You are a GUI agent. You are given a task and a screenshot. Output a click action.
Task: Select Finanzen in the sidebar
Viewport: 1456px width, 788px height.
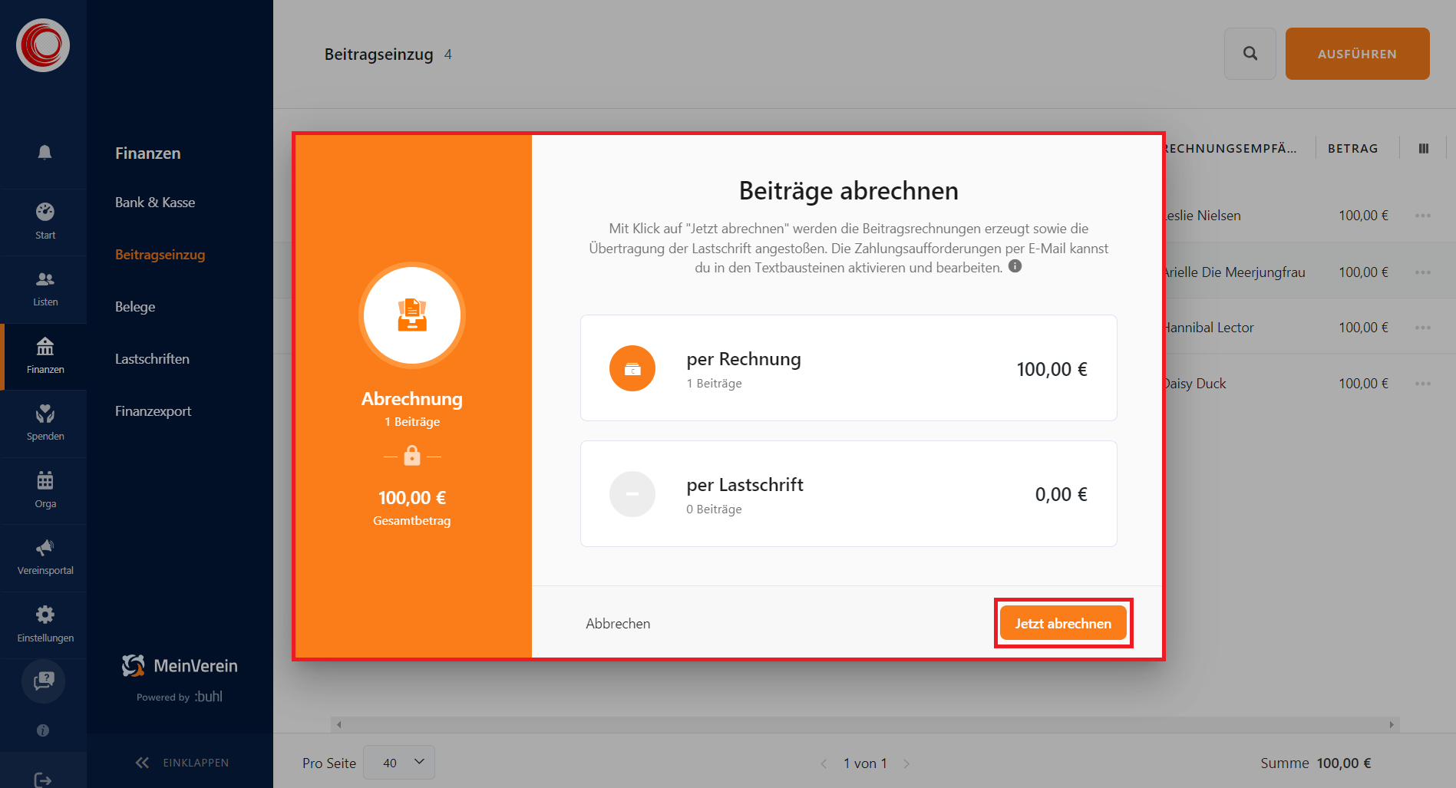click(45, 356)
